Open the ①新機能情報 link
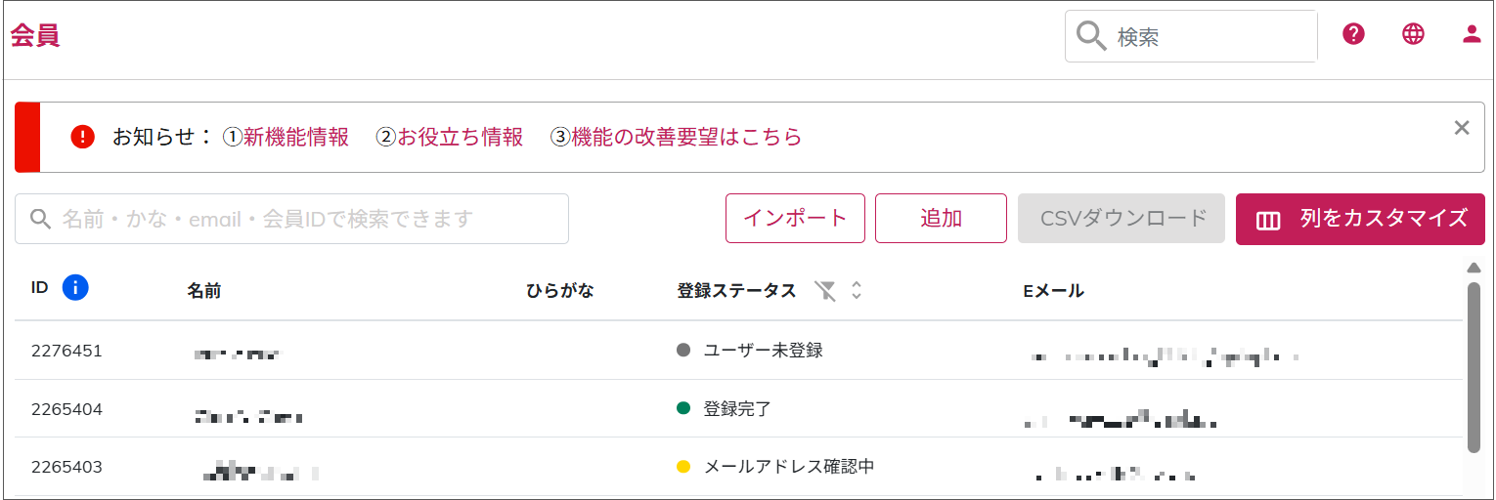Viewport: 1496px width, 500px height. pyautogui.click(x=286, y=137)
